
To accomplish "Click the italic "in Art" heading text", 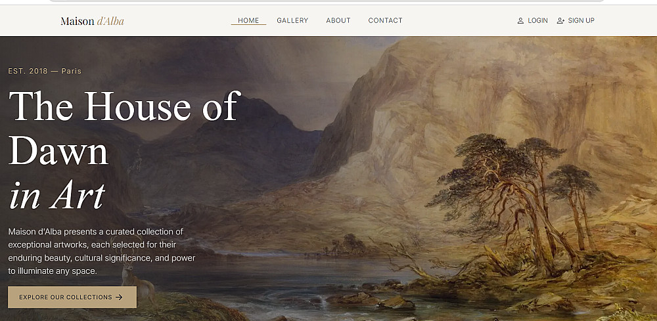I will [x=57, y=196].
